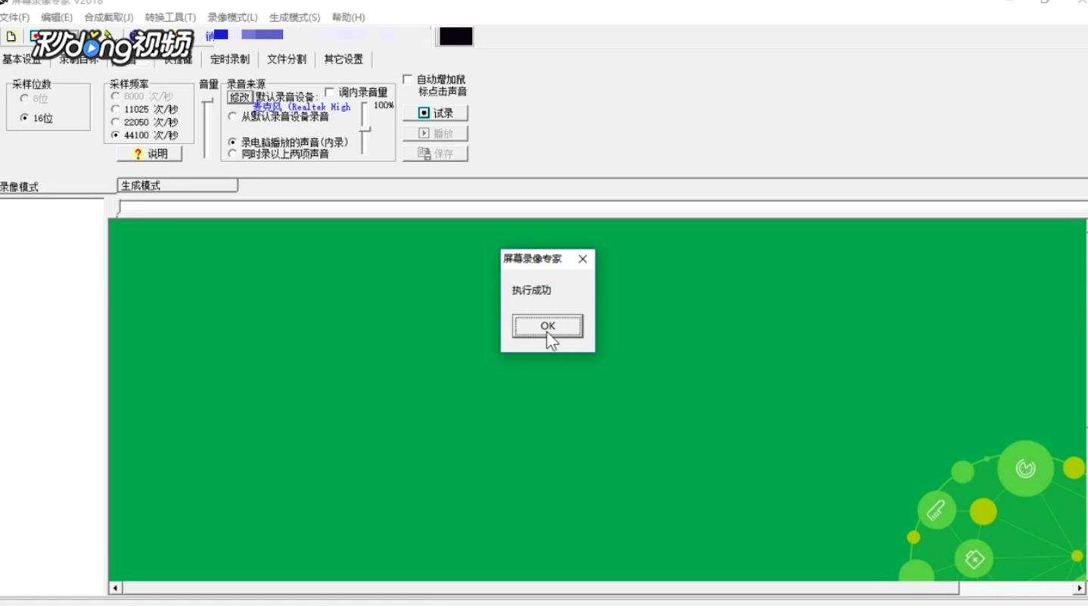This screenshot has height=606, width=1088.
Task: Open the 编辑(E) menu
Action: (57, 17)
